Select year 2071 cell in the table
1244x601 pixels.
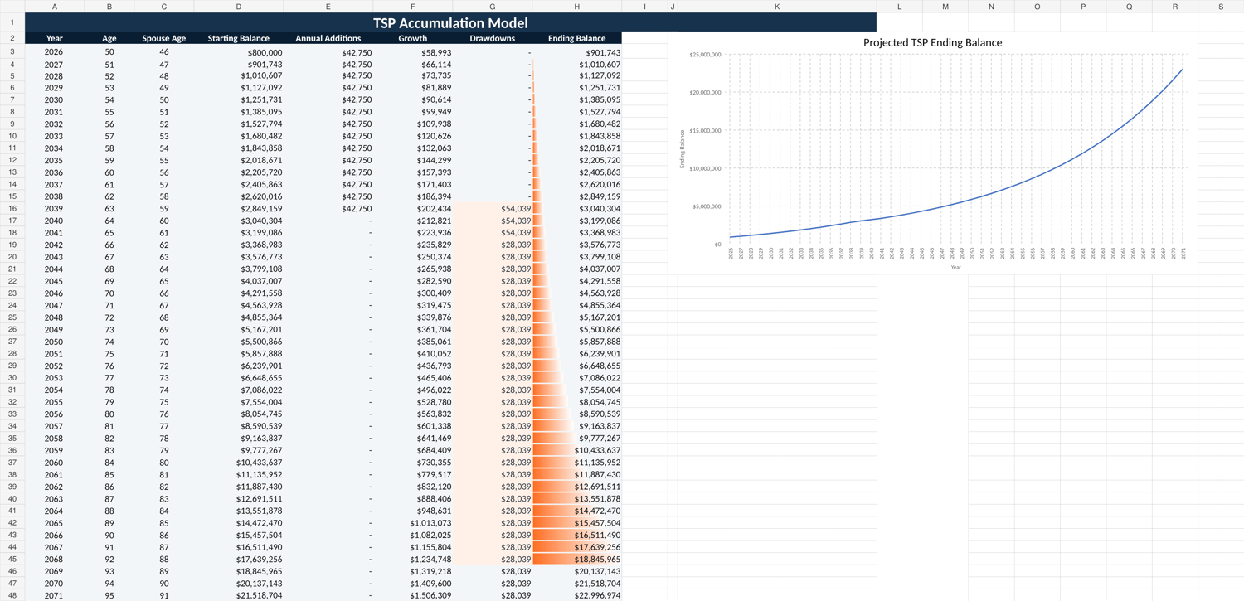[55, 595]
